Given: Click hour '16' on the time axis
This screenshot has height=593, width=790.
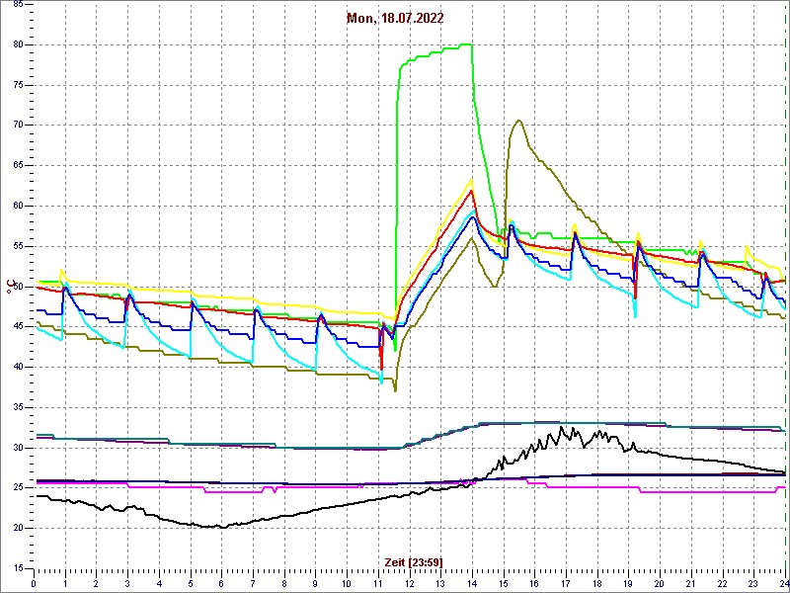Looking at the screenshot, I should [x=534, y=582].
